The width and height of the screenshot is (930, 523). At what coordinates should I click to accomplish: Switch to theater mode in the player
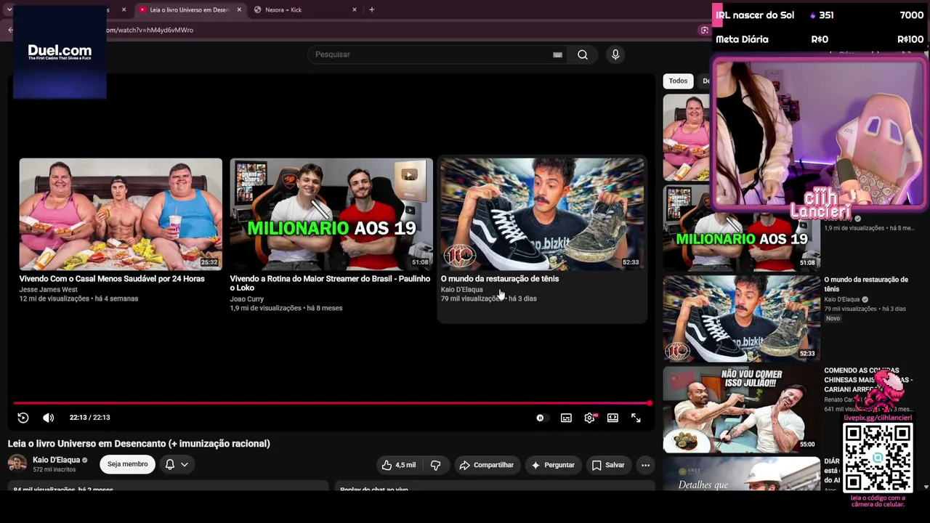[612, 418]
